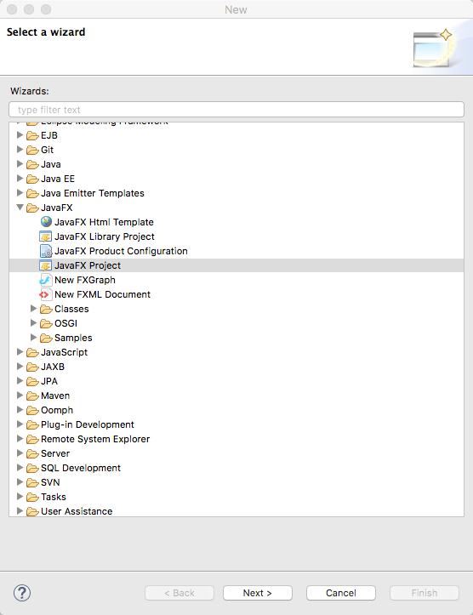Select the JavaFX Project entry
Screen dimensions: 473x615
pos(236,265)
